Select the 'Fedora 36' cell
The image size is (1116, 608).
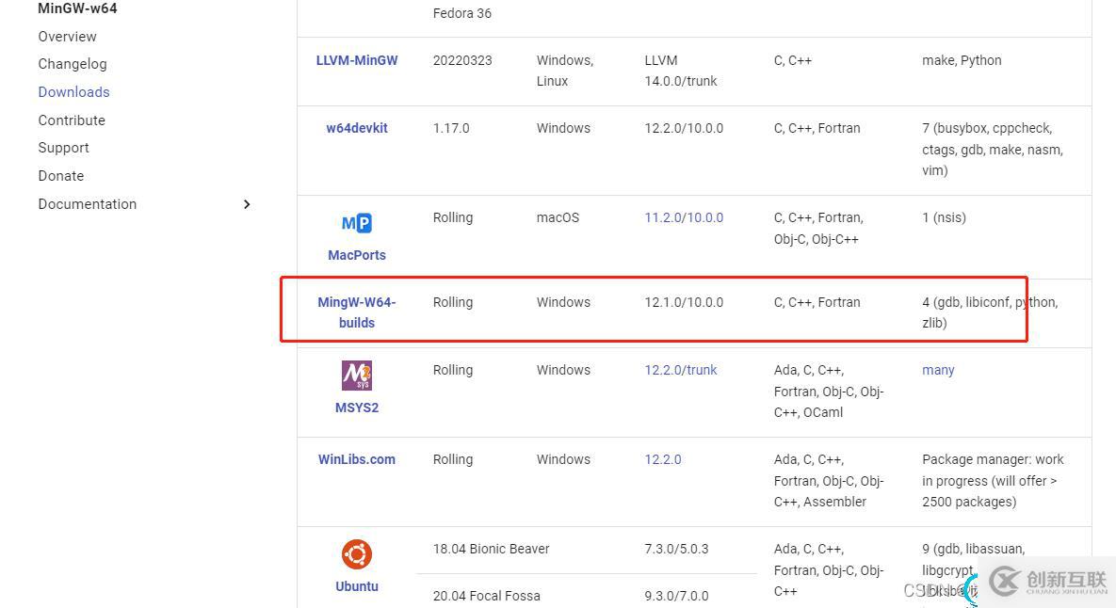(x=461, y=13)
